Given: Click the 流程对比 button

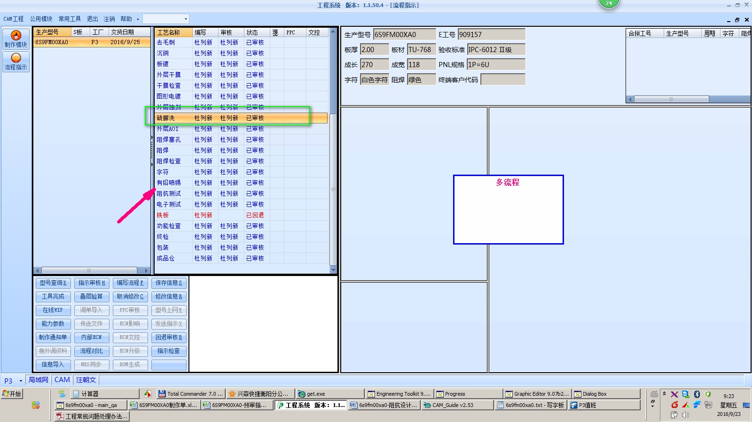Looking at the screenshot, I should click(x=92, y=351).
